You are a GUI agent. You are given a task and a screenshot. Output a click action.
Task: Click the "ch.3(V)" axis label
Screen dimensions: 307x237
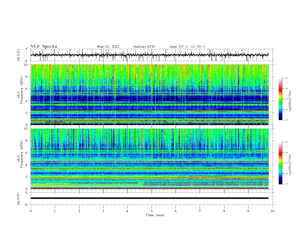19,199
